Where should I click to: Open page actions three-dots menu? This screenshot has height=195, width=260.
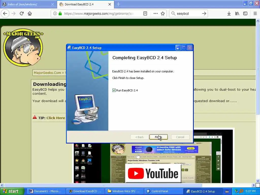point(156,14)
